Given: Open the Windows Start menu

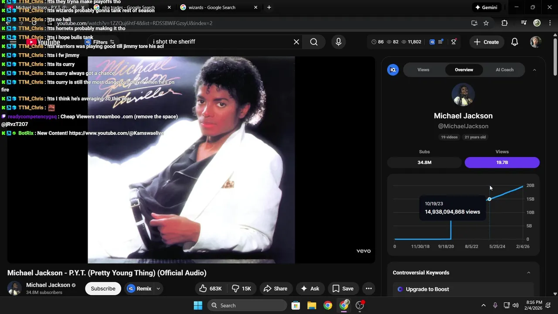Looking at the screenshot, I should 198,305.
